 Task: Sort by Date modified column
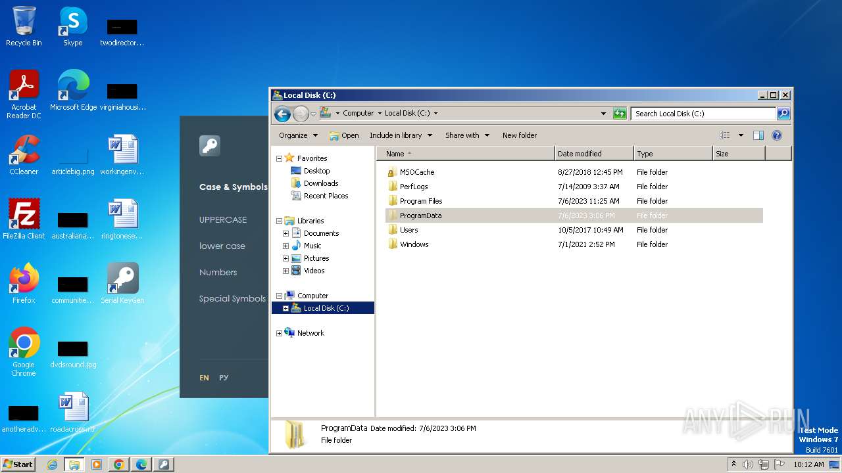(x=594, y=154)
